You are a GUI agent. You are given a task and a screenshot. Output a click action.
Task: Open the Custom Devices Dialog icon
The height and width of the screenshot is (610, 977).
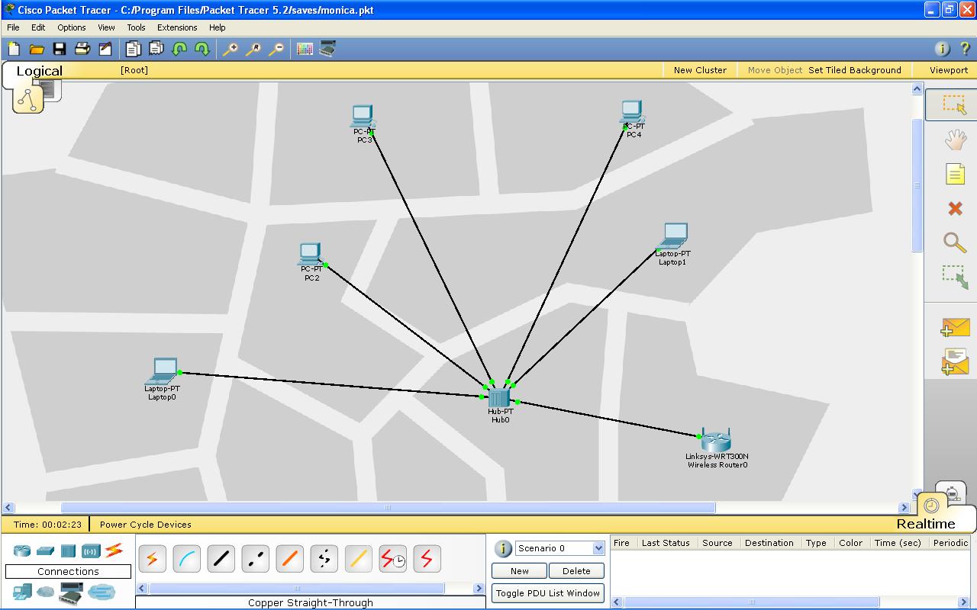(x=327, y=49)
